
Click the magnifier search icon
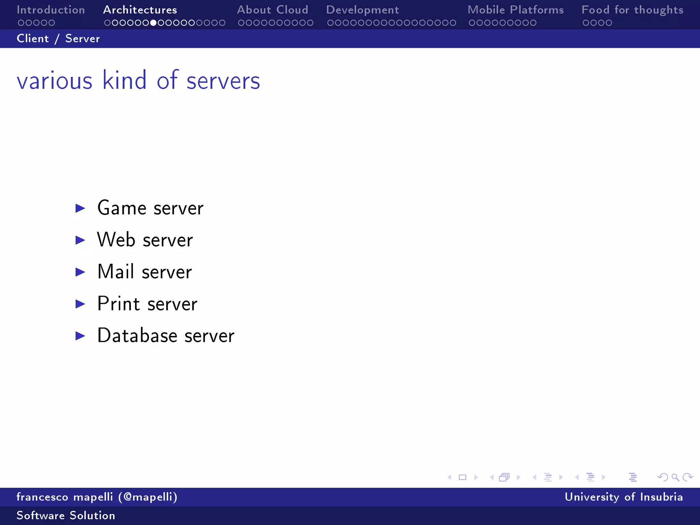click(675, 477)
